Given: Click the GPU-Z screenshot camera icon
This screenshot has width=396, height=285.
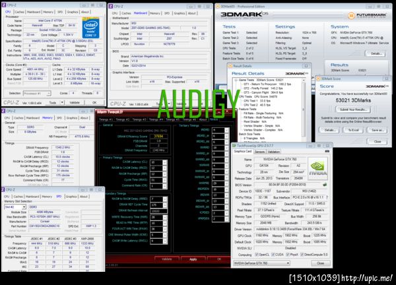Looking at the screenshot, I should 327,151.
